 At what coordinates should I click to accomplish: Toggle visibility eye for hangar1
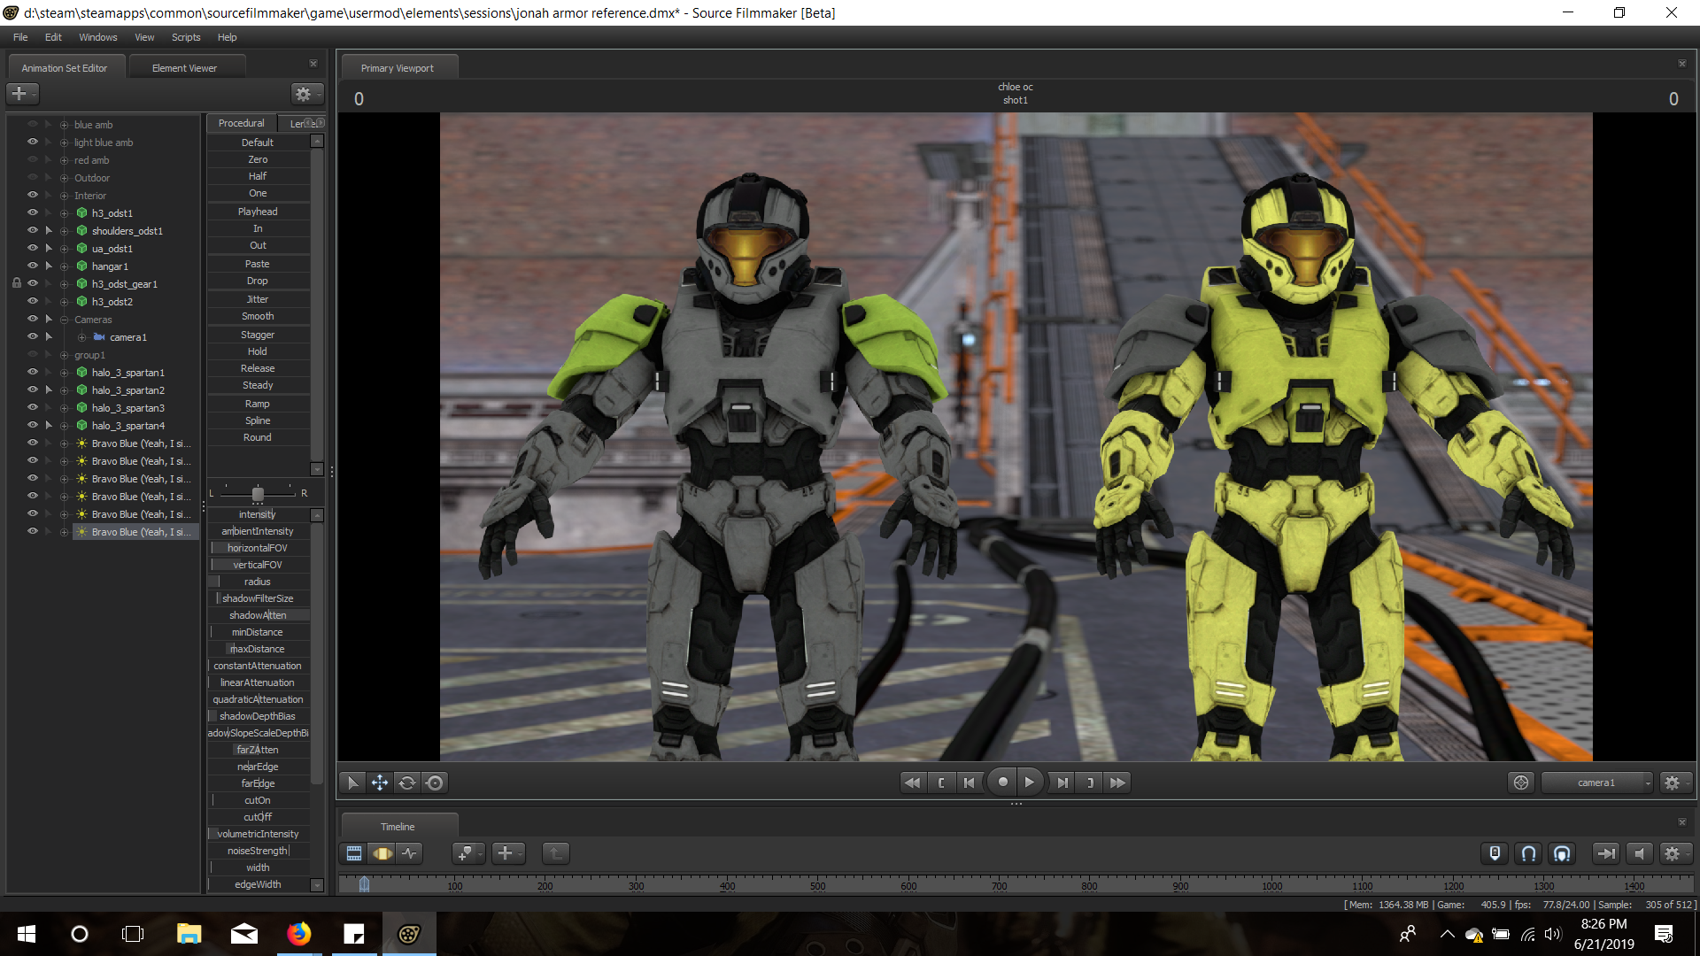click(x=33, y=266)
